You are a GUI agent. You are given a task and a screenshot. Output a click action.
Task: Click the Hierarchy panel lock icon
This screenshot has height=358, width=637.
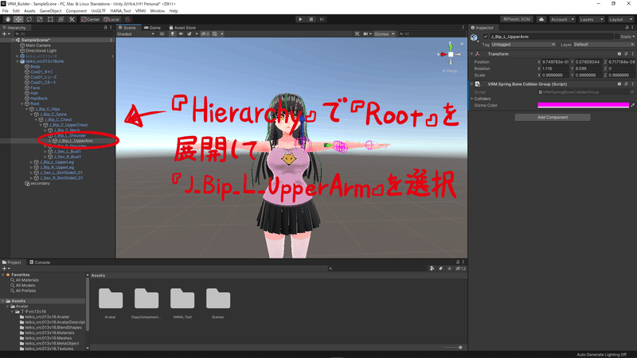(106, 28)
